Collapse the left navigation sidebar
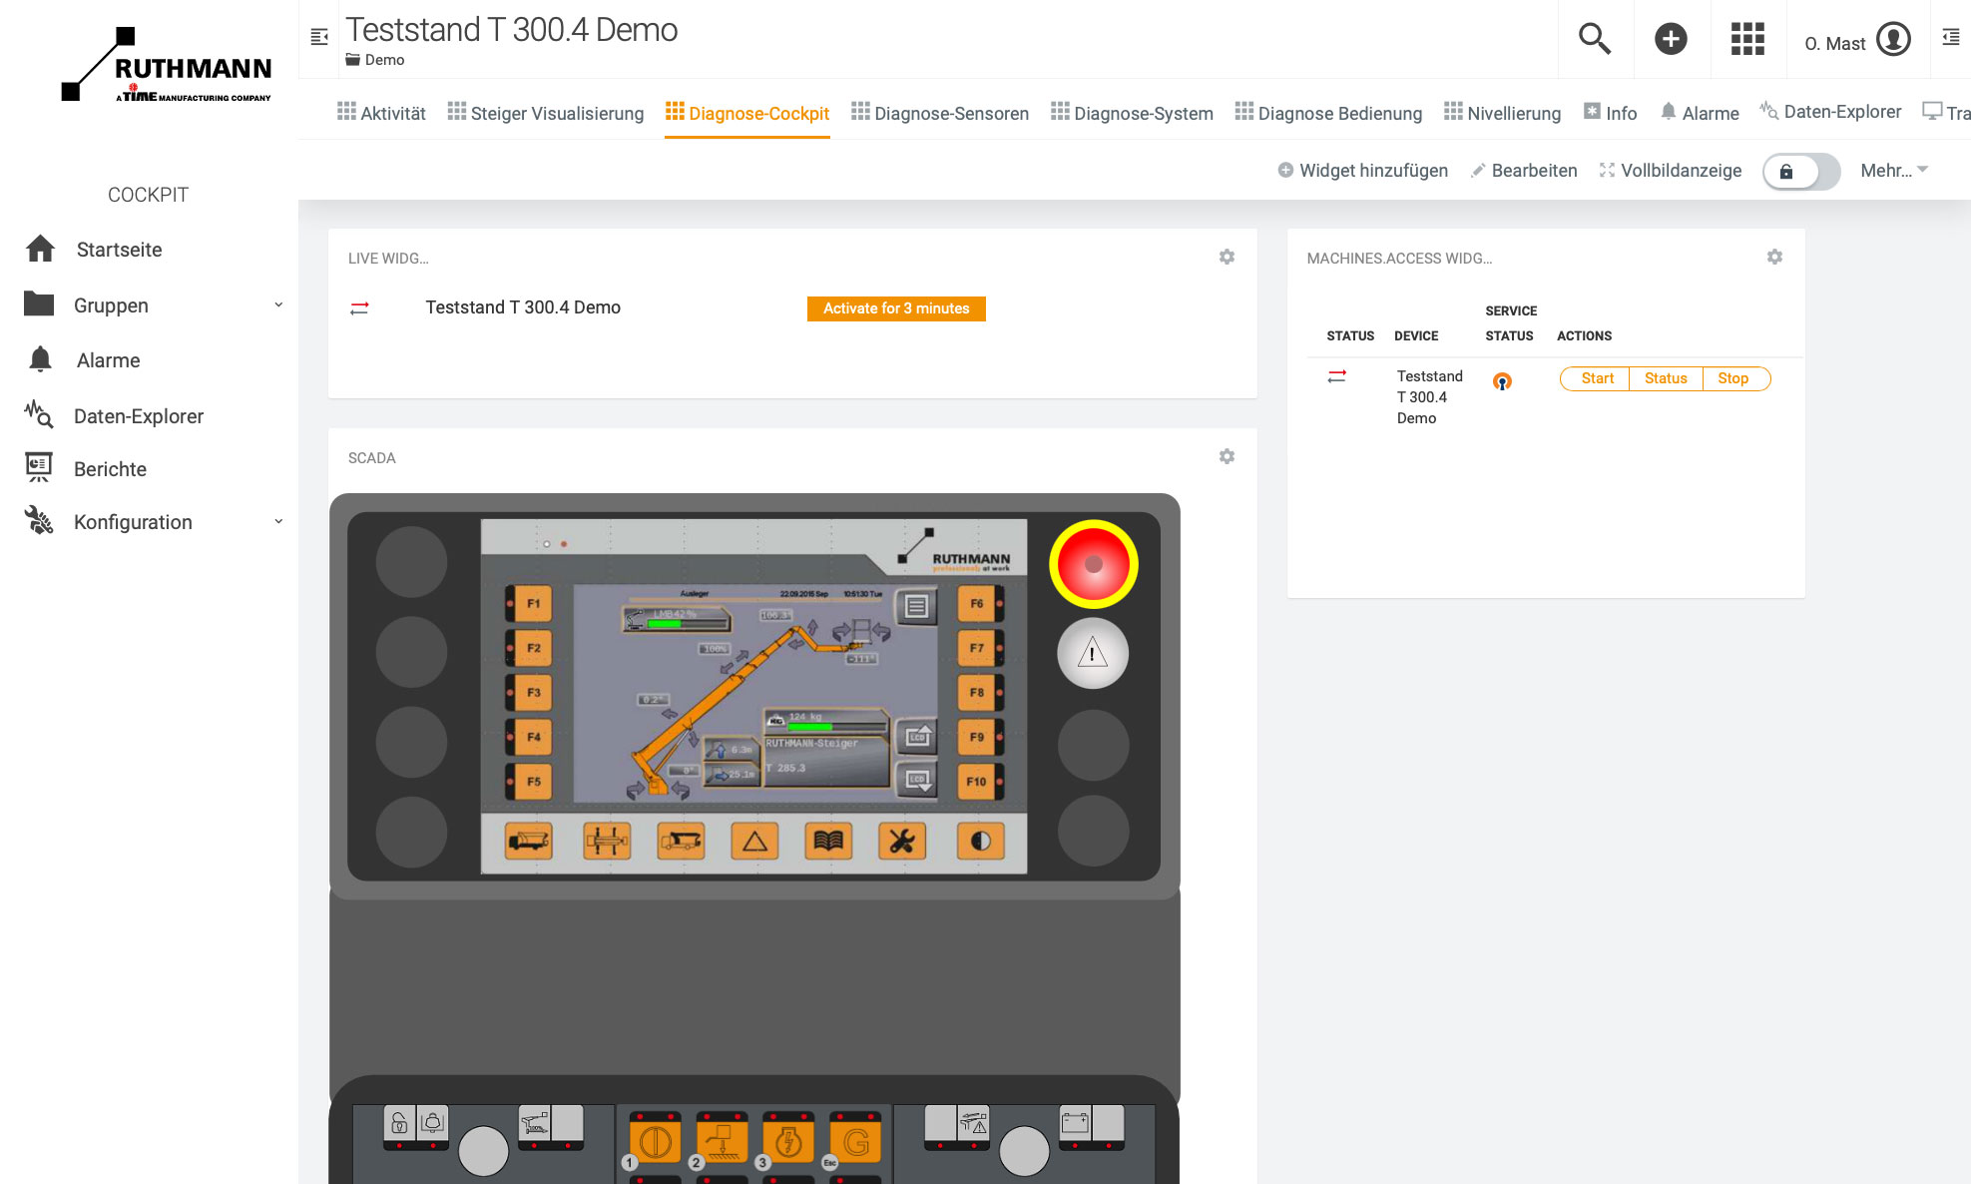This screenshot has width=1971, height=1184. pos(319,37)
